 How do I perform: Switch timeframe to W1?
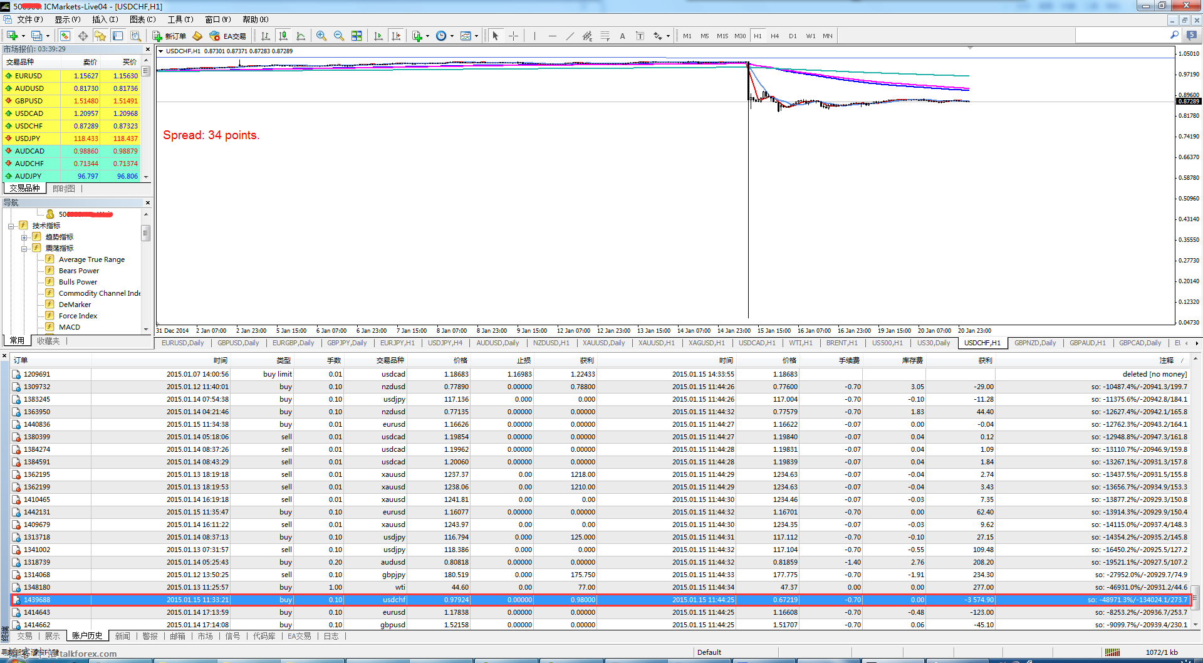(x=811, y=36)
